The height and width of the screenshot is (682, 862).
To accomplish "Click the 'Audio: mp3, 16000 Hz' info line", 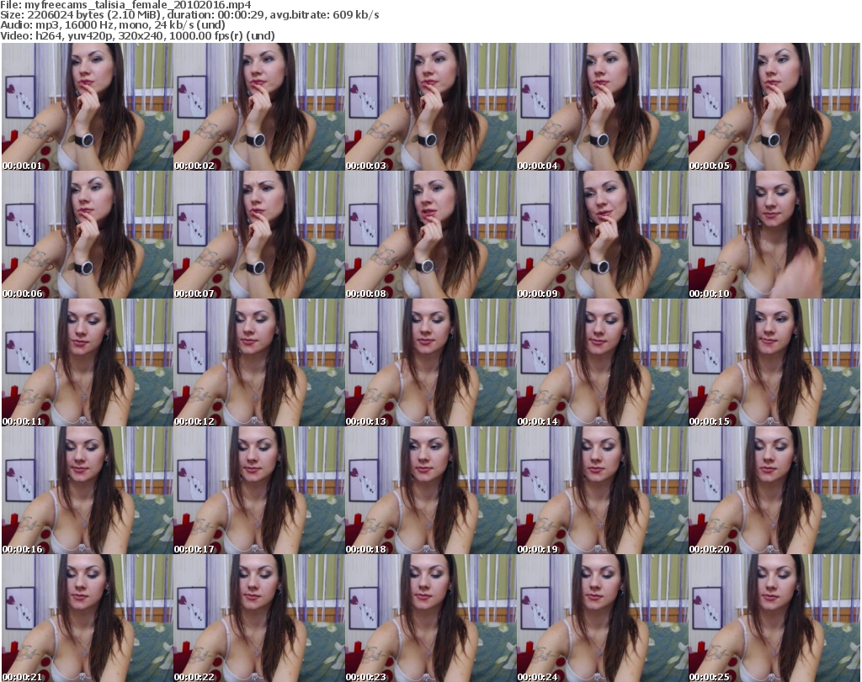I will point(113,26).
